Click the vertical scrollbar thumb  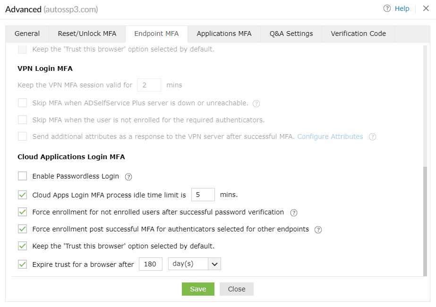click(425, 220)
